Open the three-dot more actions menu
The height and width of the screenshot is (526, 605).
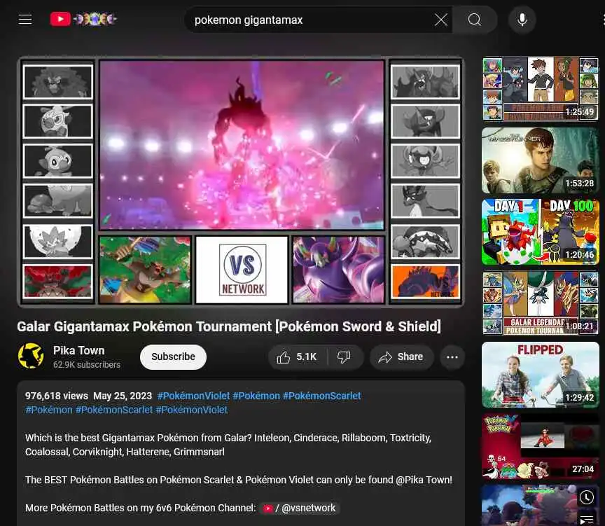tap(452, 357)
